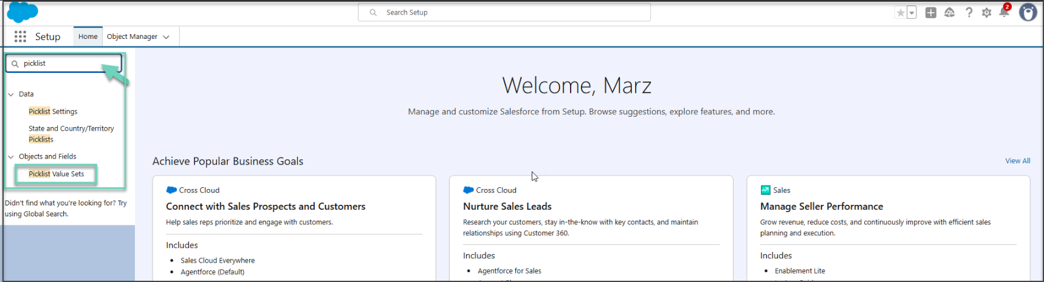Click the 'Enablement Lite' list item
Viewport: 1044px width, 282px height.
click(800, 271)
